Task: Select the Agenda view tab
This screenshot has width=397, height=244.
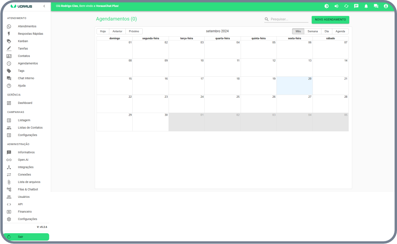Action: (x=340, y=31)
